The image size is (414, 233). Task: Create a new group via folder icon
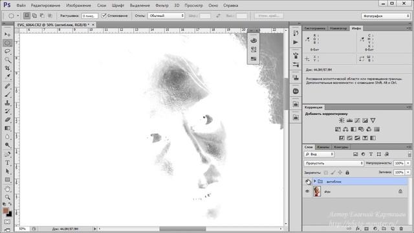(x=384, y=228)
